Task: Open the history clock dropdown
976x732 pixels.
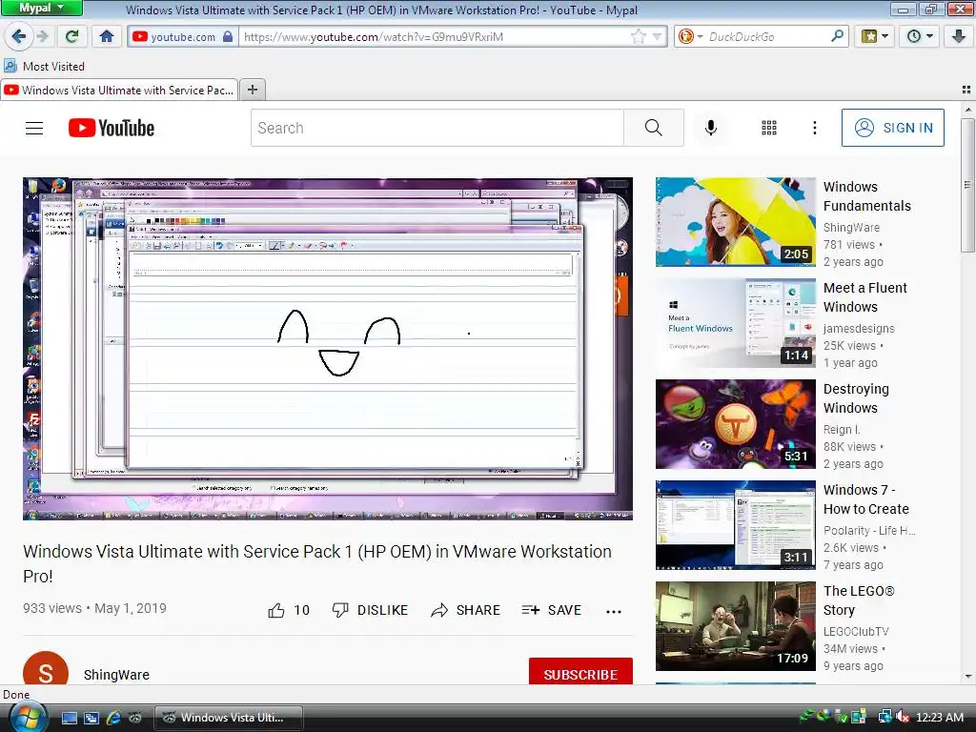Action: click(920, 36)
